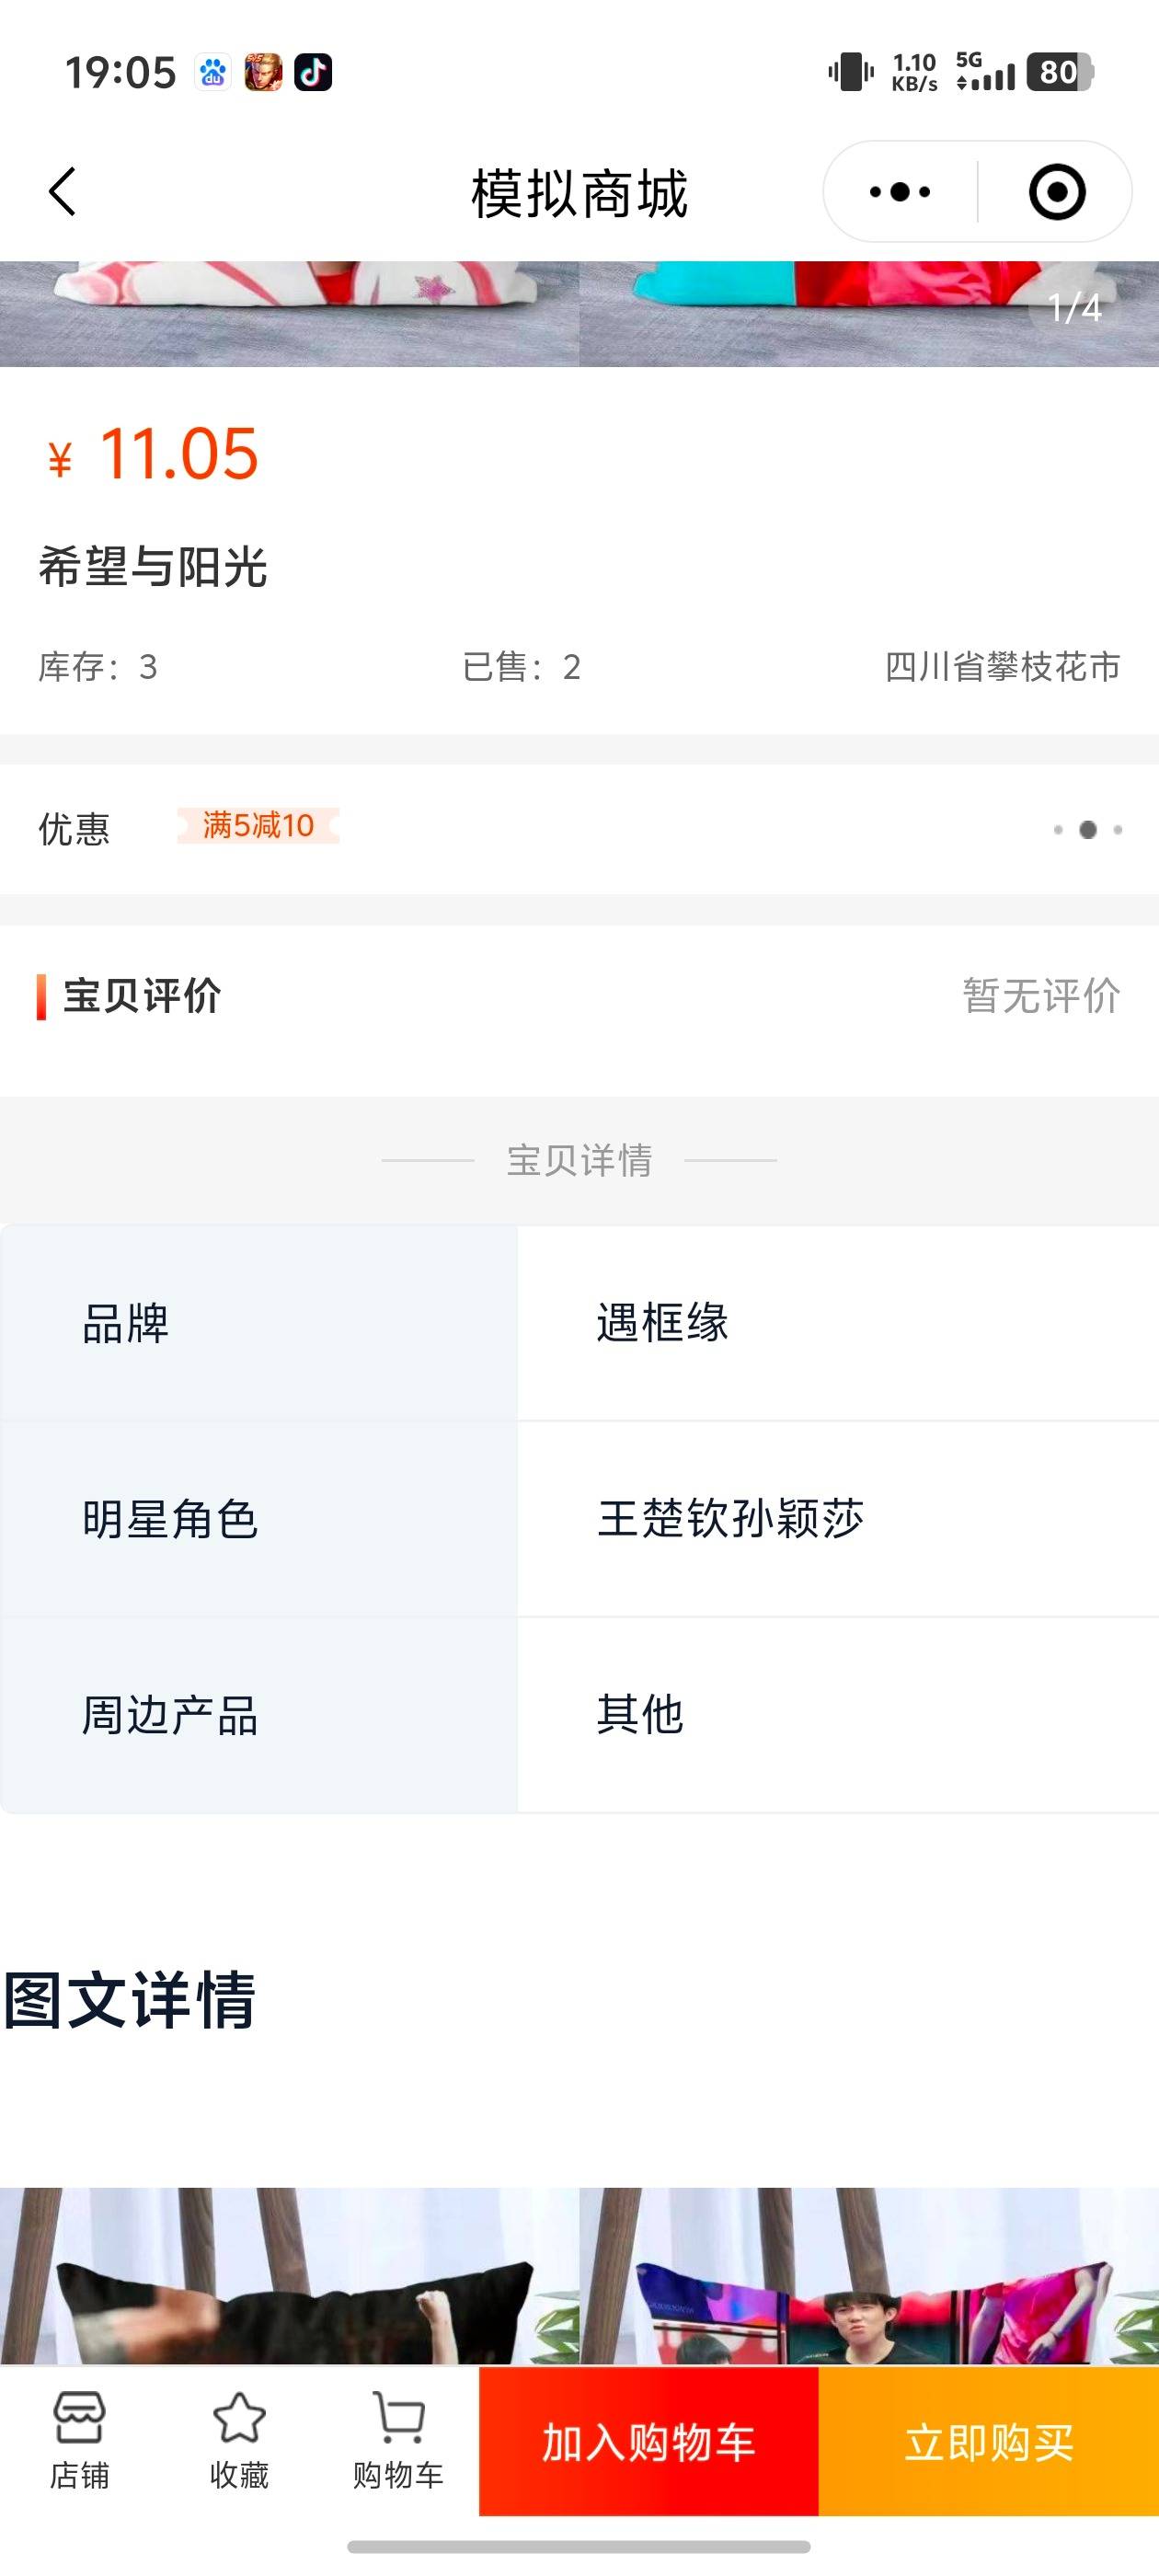Open the three-dots more menu
Image resolution: width=1159 pixels, height=2576 pixels.
tap(900, 191)
